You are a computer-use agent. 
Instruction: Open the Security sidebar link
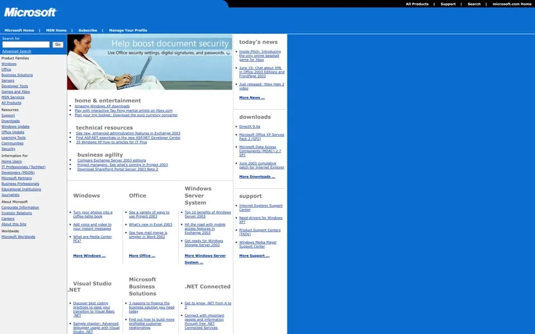point(8,149)
